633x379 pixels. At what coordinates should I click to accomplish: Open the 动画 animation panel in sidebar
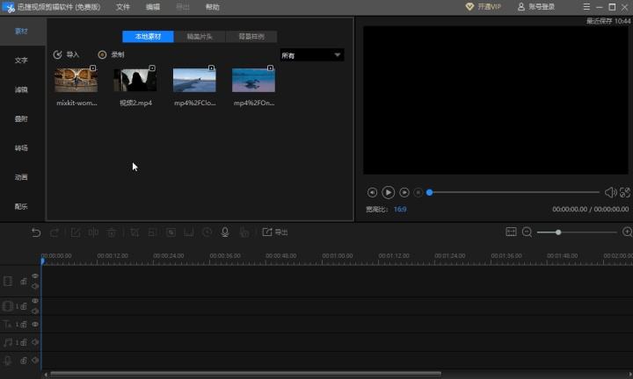tap(21, 177)
